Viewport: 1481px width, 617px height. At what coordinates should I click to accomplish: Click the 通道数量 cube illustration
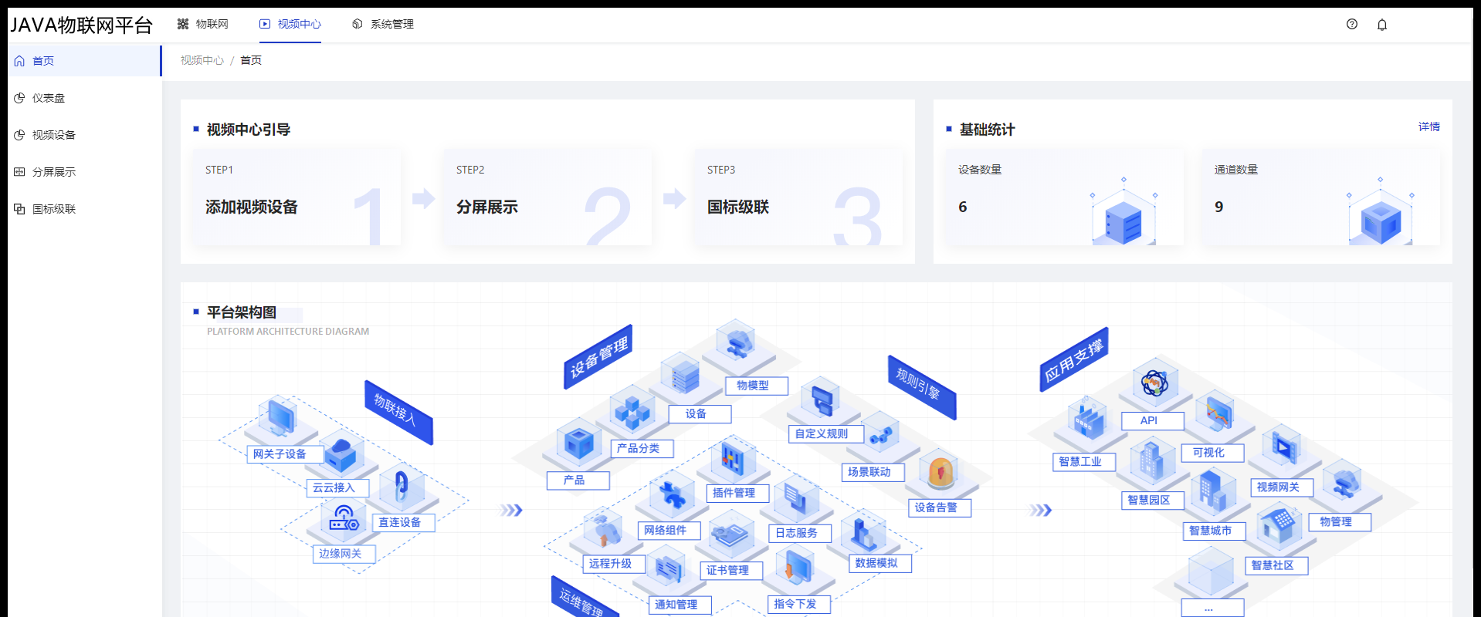[1381, 212]
